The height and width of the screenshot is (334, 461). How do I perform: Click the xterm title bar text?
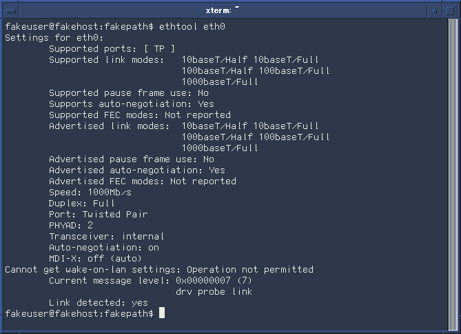tap(218, 10)
